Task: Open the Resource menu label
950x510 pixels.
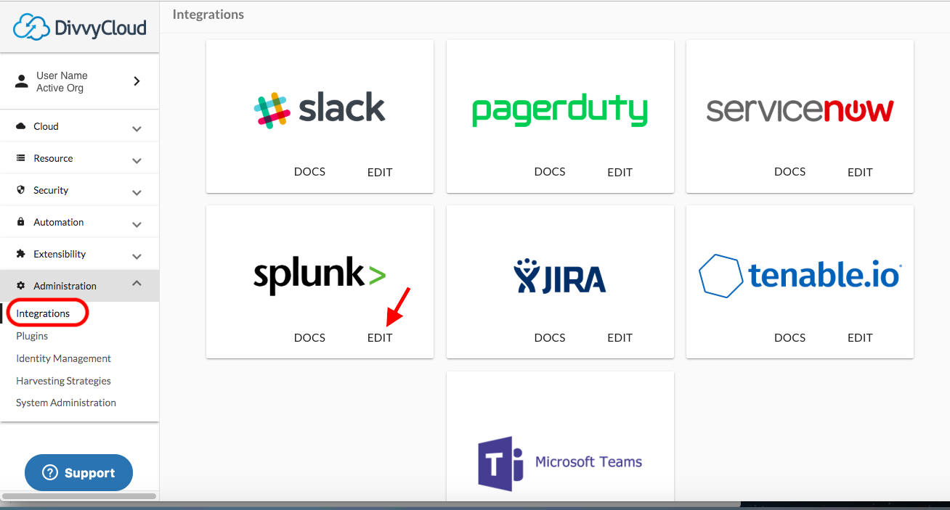Action: pos(53,158)
